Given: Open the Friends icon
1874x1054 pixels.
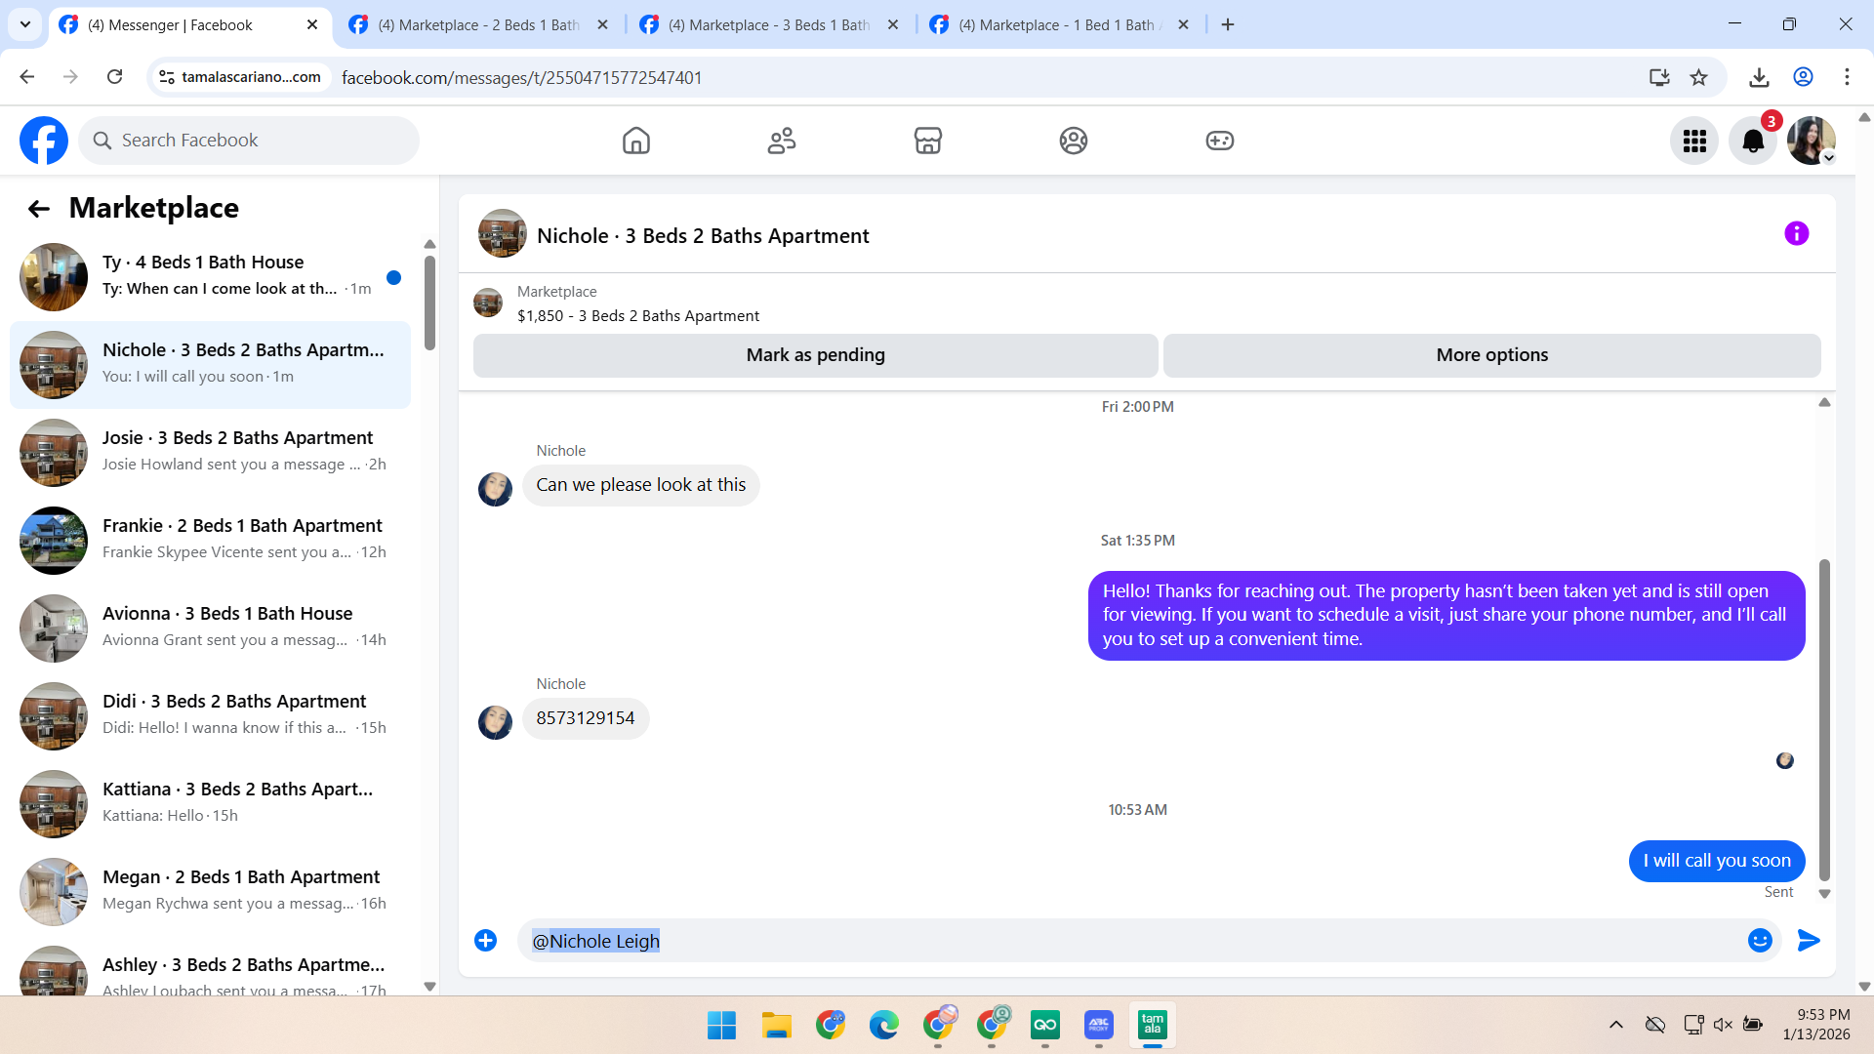Looking at the screenshot, I should [781, 141].
